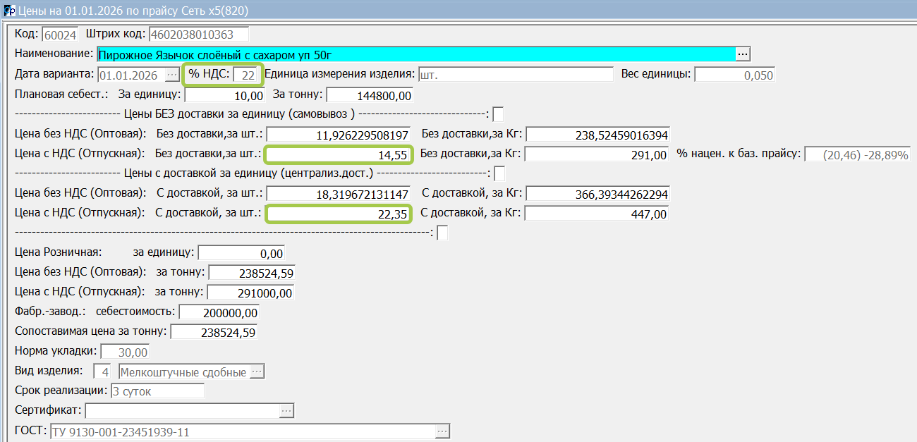
Task: Click the Отпускная price с доставкой за шт. field
Action: coord(338,214)
